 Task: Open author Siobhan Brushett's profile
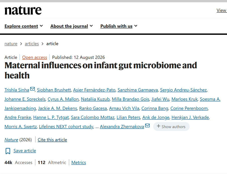tap(54, 90)
